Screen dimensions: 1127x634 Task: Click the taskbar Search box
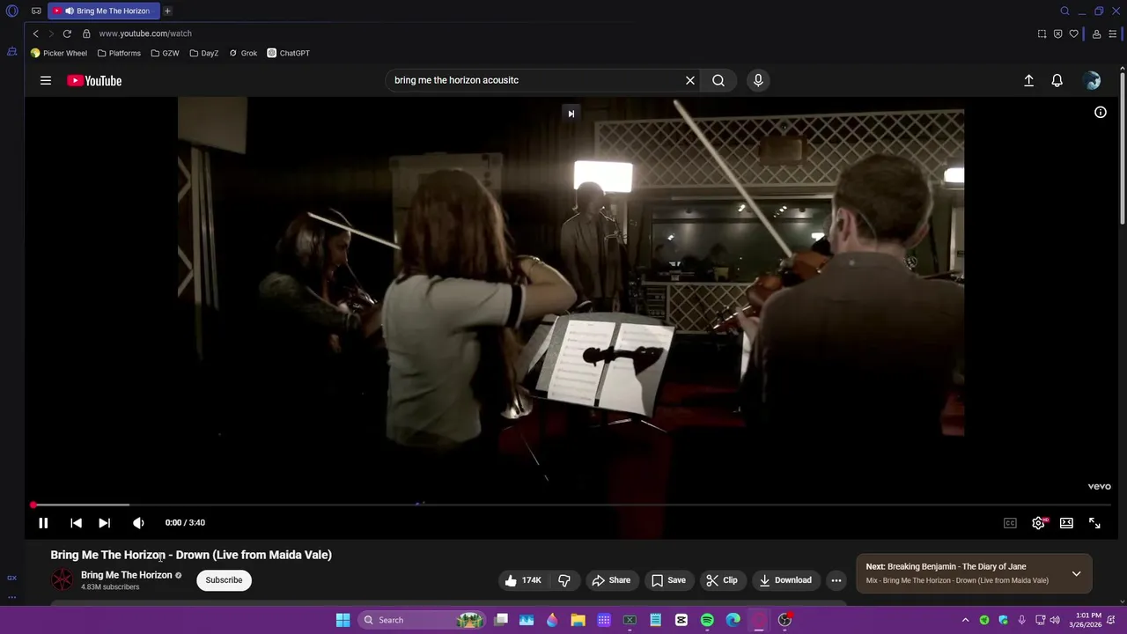[x=424, y=620]
